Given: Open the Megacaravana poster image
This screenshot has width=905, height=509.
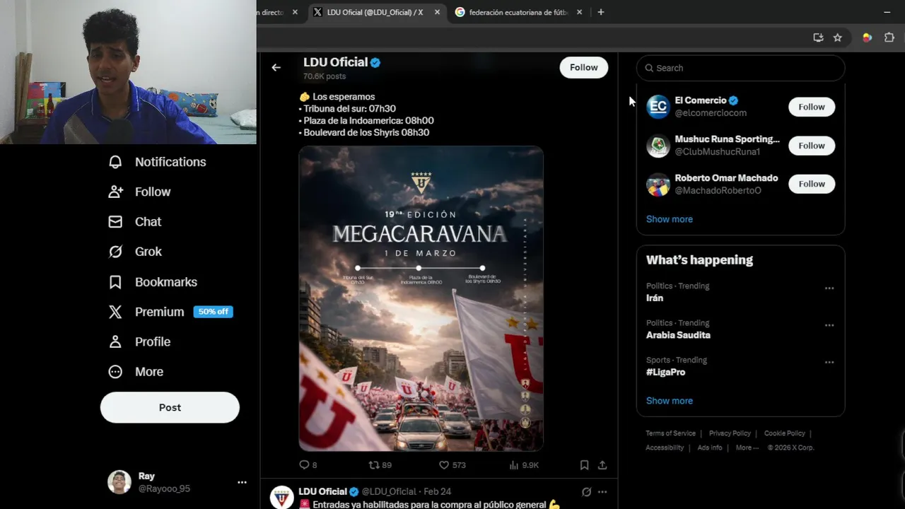Looking at the screenshot, I should tap(421, 298).
